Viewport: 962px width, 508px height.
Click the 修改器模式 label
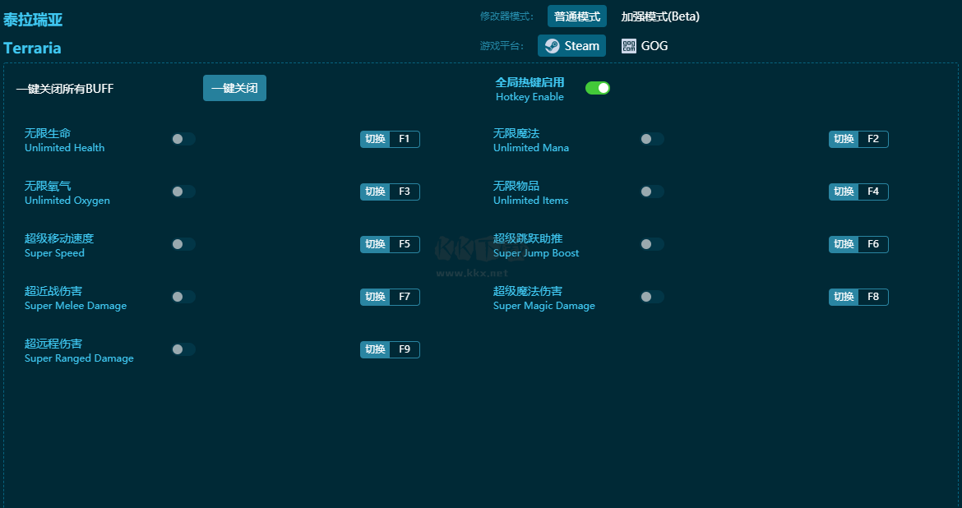[506, 16]
